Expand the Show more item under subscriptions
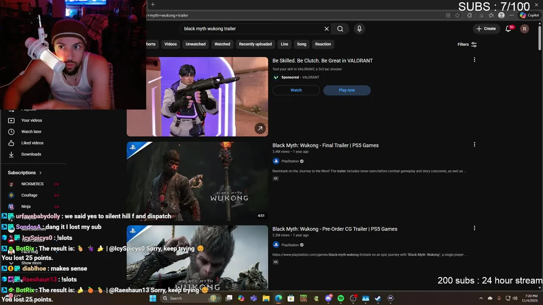 click(x=31, y=263)
